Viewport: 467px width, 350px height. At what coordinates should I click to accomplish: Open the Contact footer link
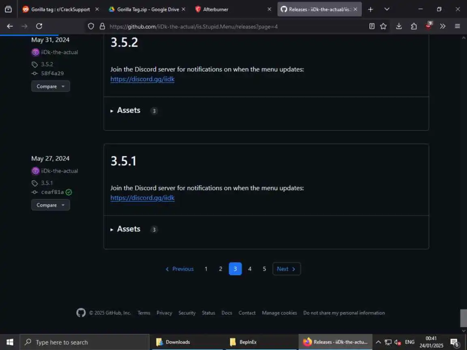[247, 313]
